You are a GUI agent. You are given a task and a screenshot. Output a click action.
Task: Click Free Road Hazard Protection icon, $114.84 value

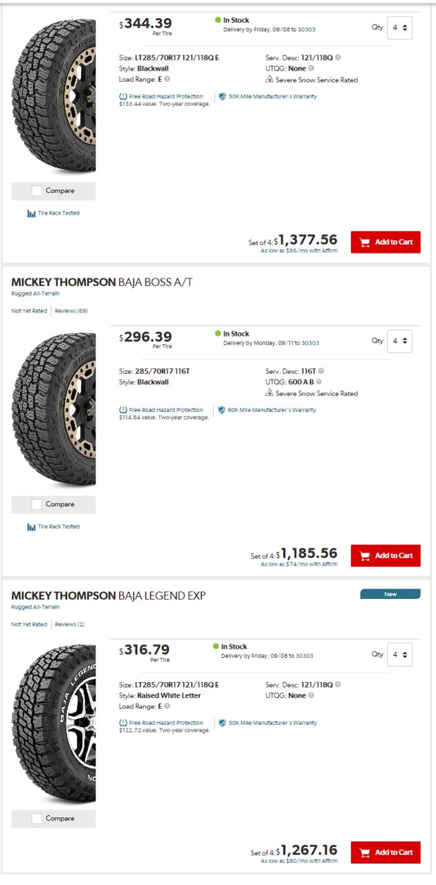[x=123, y=410]
